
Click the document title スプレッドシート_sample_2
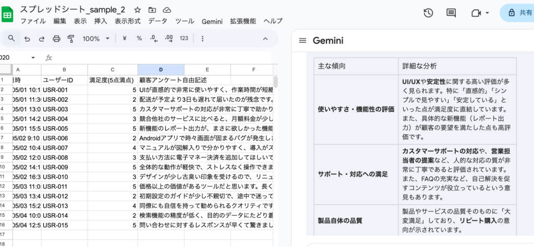click(72, 9)
